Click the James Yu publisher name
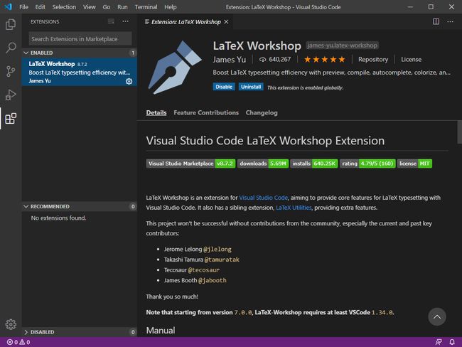 (230, 60)
